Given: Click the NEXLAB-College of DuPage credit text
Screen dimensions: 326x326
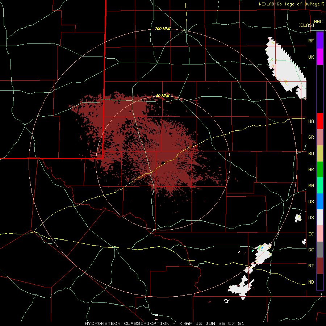Looking at the screenshot, I should click(289, 4).
